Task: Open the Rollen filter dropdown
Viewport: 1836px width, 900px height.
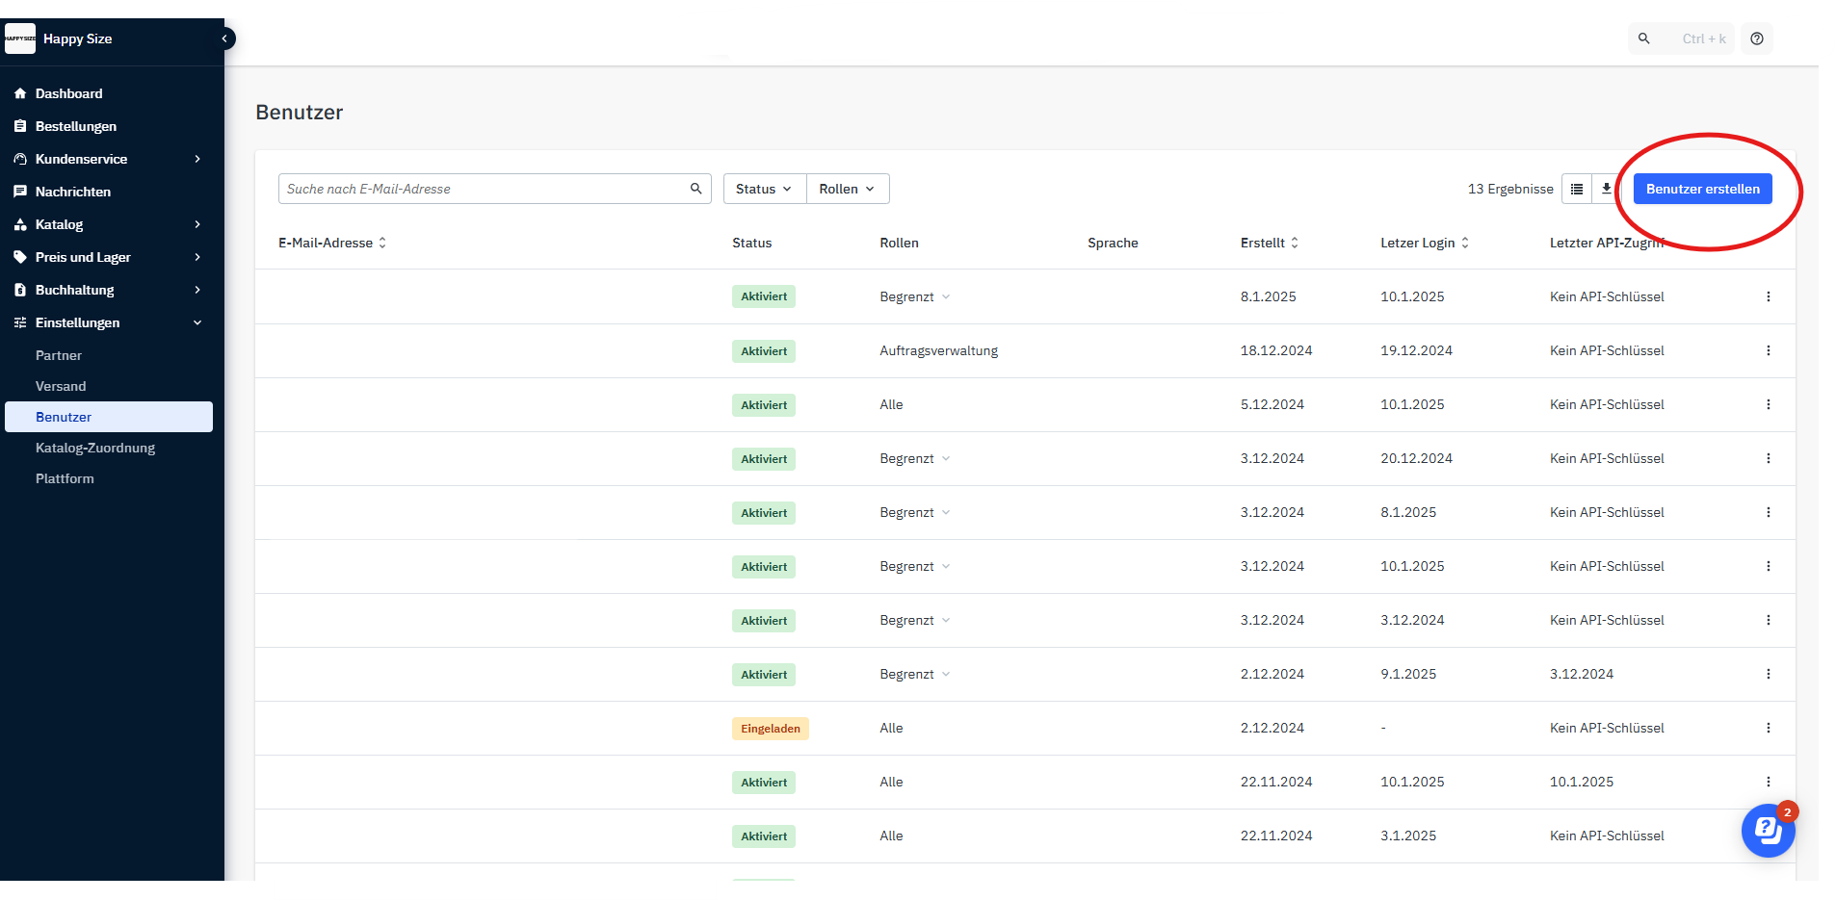Action: pyautogui.click(x=847, y=189)
